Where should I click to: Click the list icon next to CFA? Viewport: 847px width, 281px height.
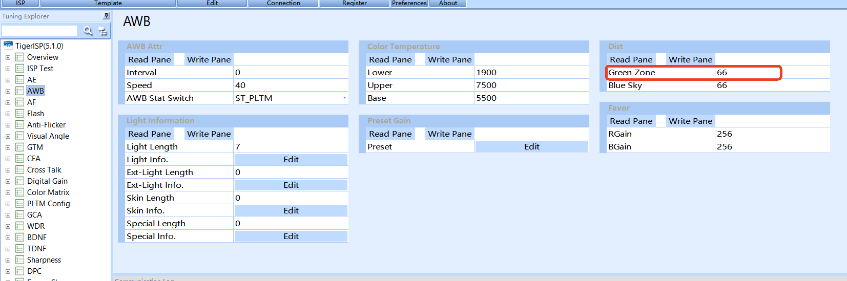(20, 158)
